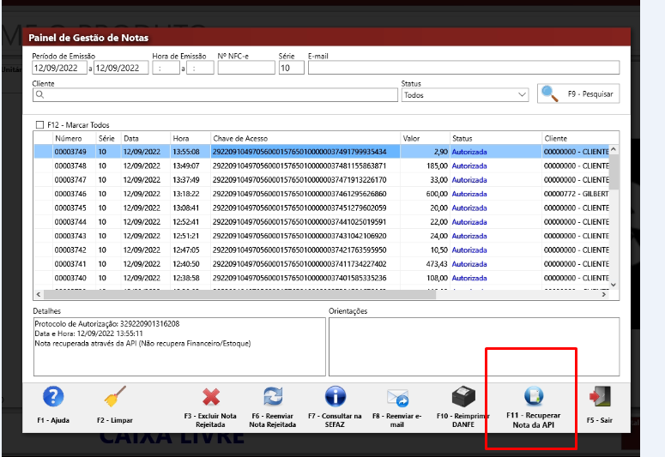Click the F9 - Pesquisar button
665x457 pixels.
coord(578,93)
